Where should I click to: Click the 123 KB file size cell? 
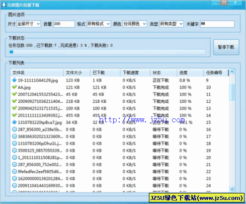click(x=72, y=80)
